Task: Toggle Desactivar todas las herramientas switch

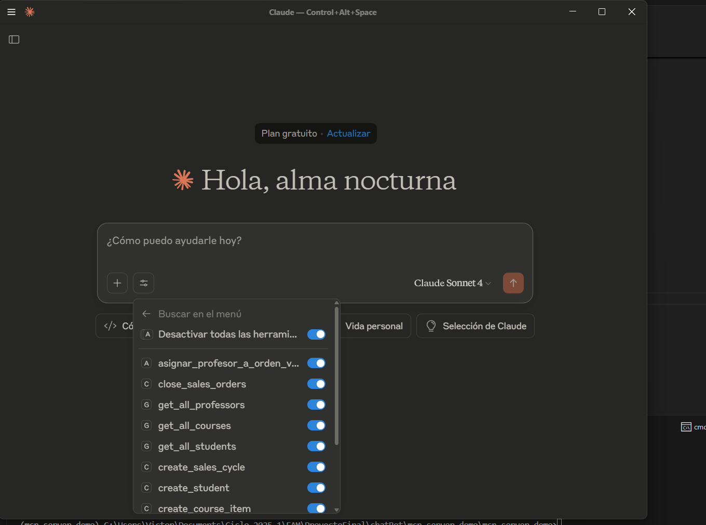Action: point(316,334)
